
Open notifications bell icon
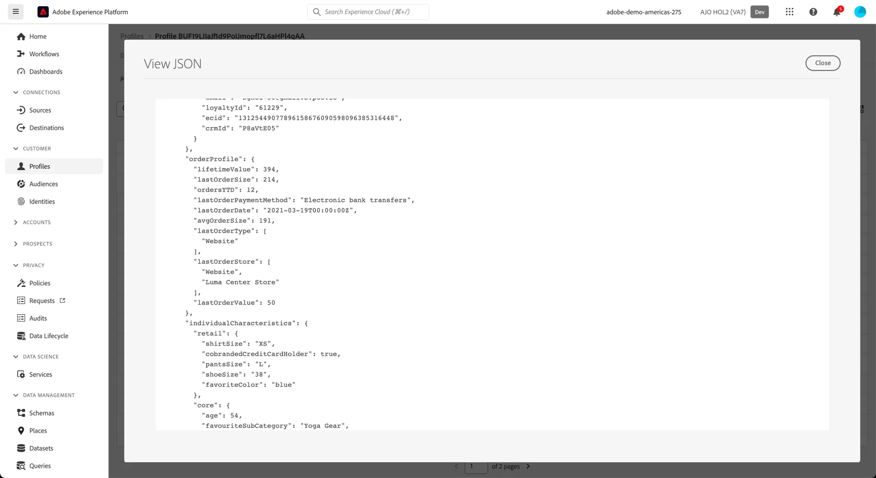point(837,12)
